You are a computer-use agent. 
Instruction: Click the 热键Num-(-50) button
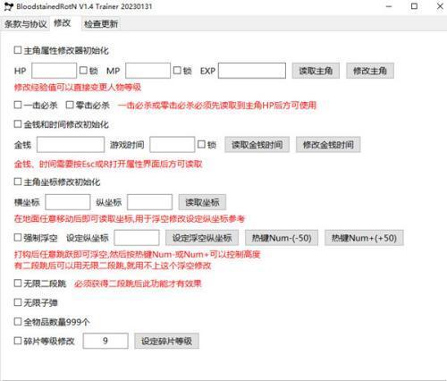tap(282, 238)
